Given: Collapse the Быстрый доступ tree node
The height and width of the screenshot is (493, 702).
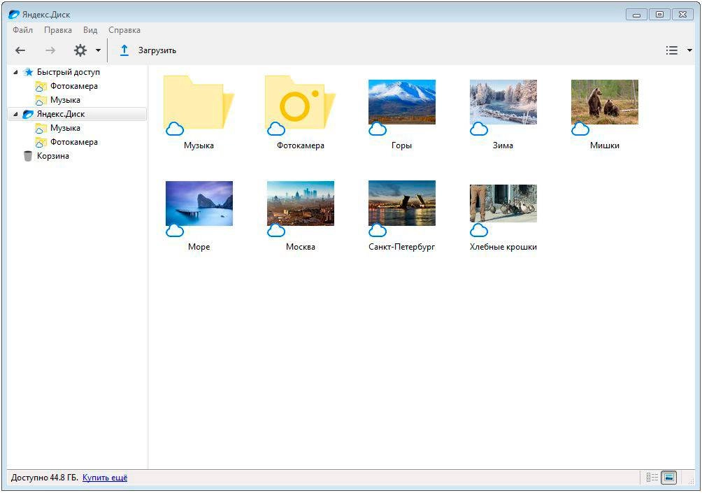Looking at the screenshot, I should tap(15, 72).
